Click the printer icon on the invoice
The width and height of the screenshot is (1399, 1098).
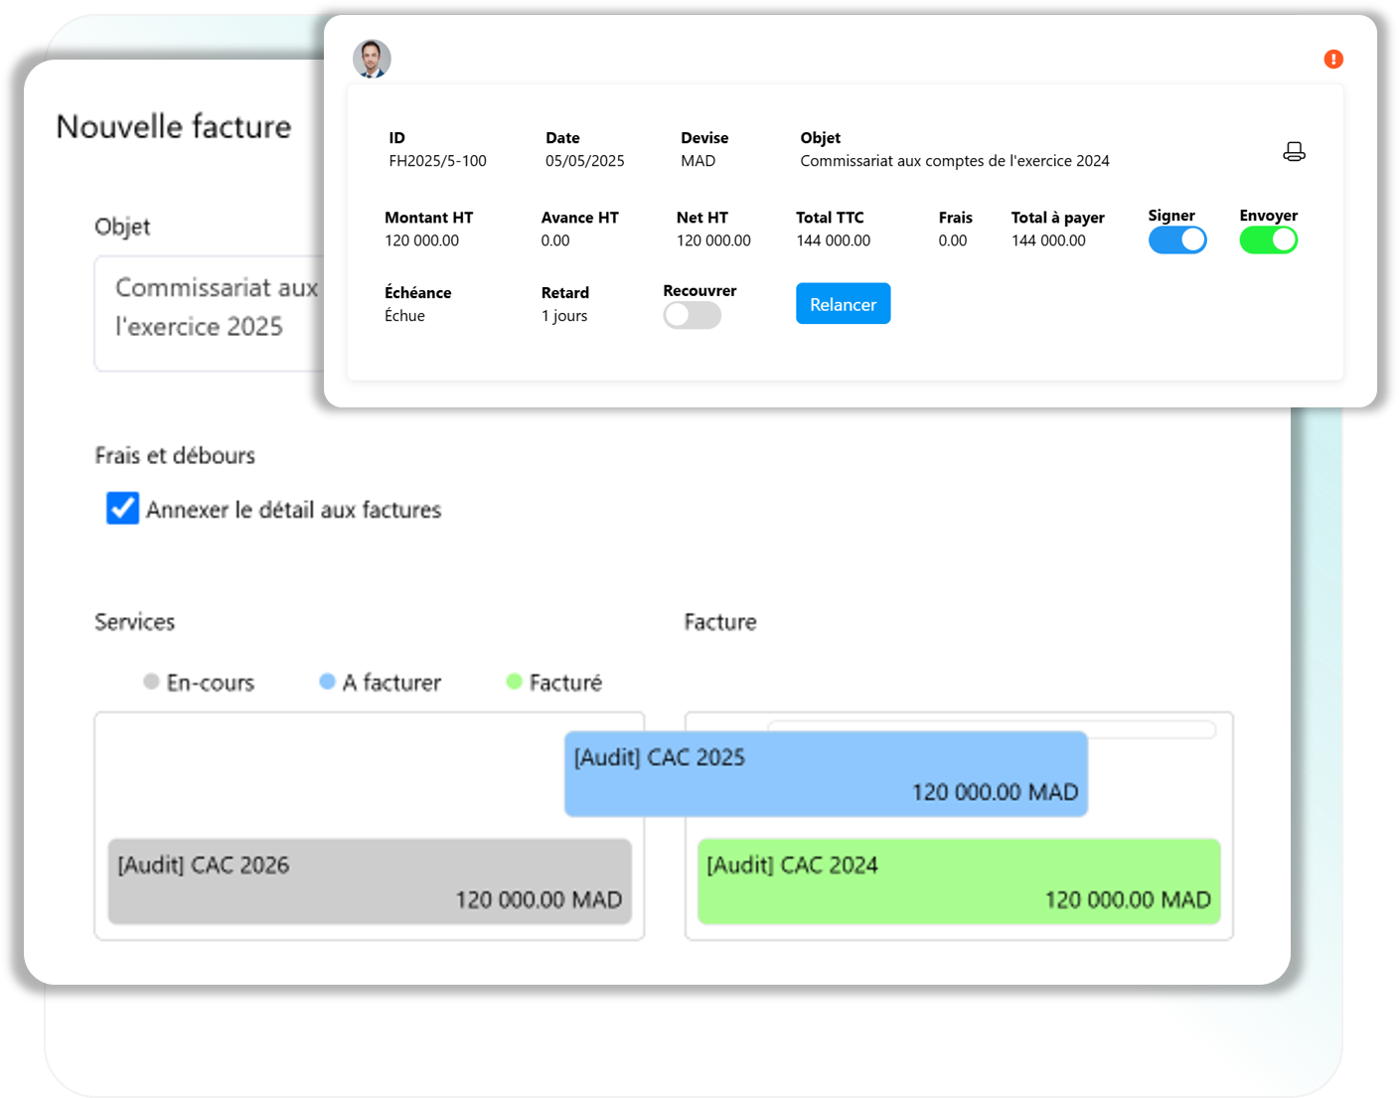tap(1293, 152)
